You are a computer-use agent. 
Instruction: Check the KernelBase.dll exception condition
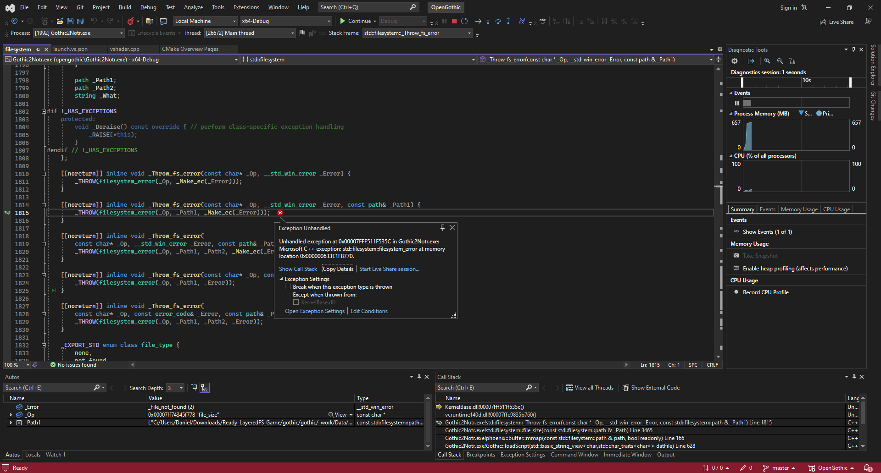point(296,302)
